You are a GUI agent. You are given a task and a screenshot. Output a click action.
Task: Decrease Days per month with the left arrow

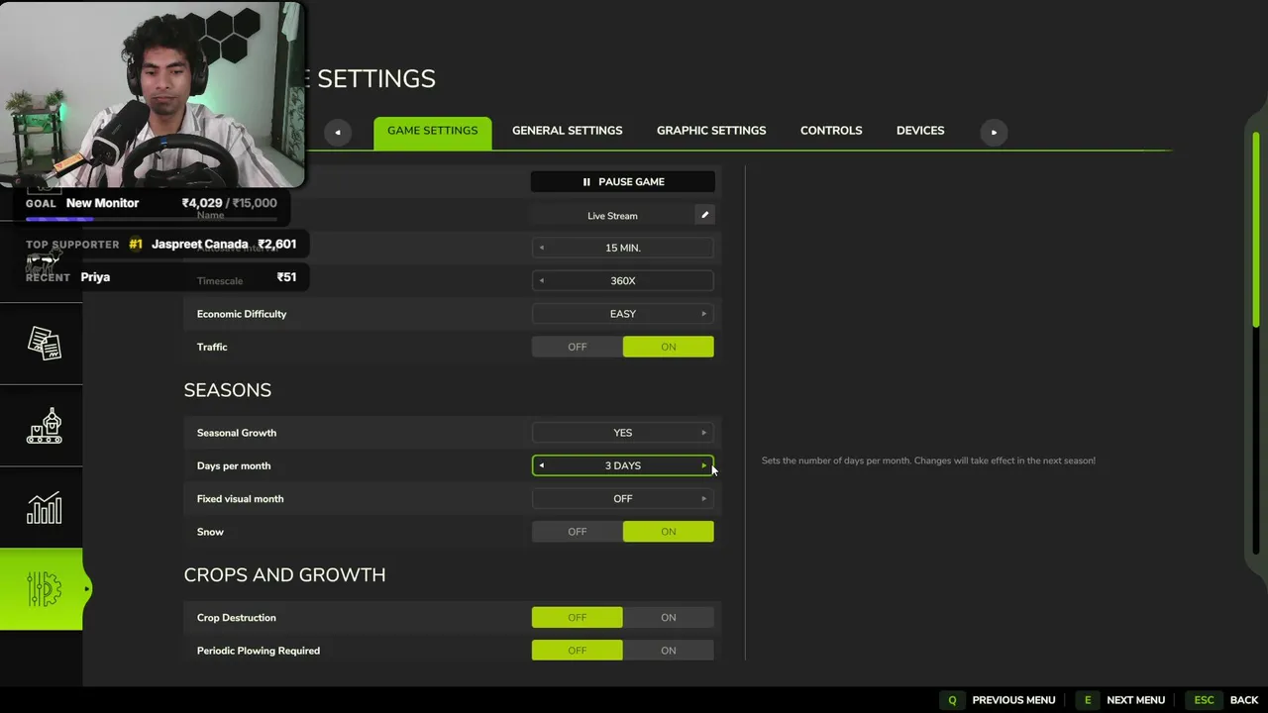point(541,465)
